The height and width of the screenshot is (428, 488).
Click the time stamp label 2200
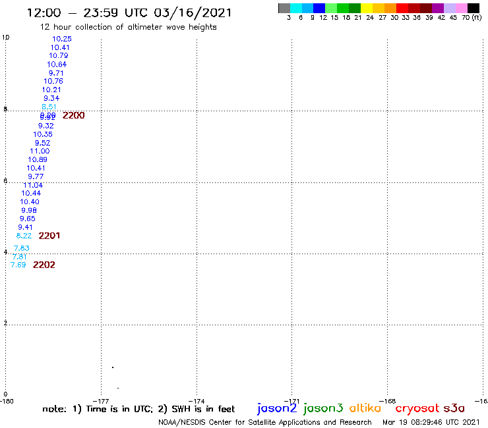click(73, 115)
